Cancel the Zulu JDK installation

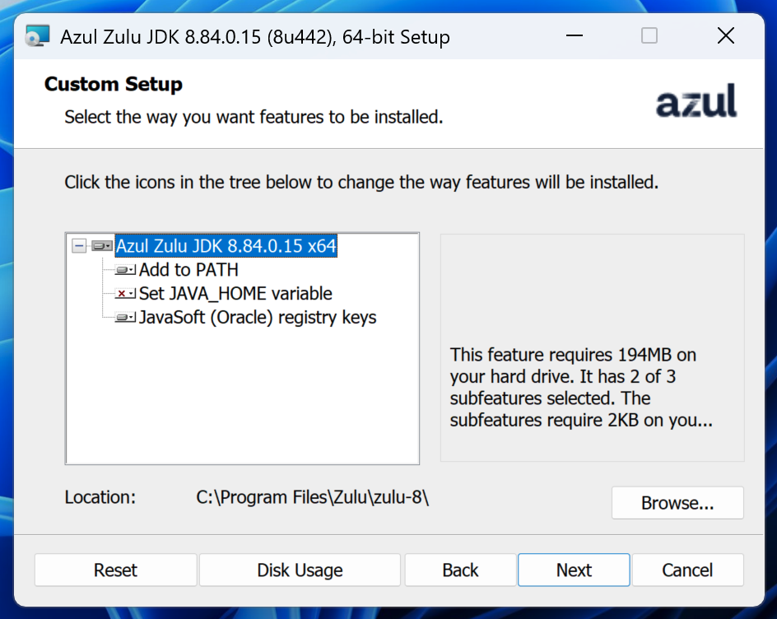coord(688,570)
